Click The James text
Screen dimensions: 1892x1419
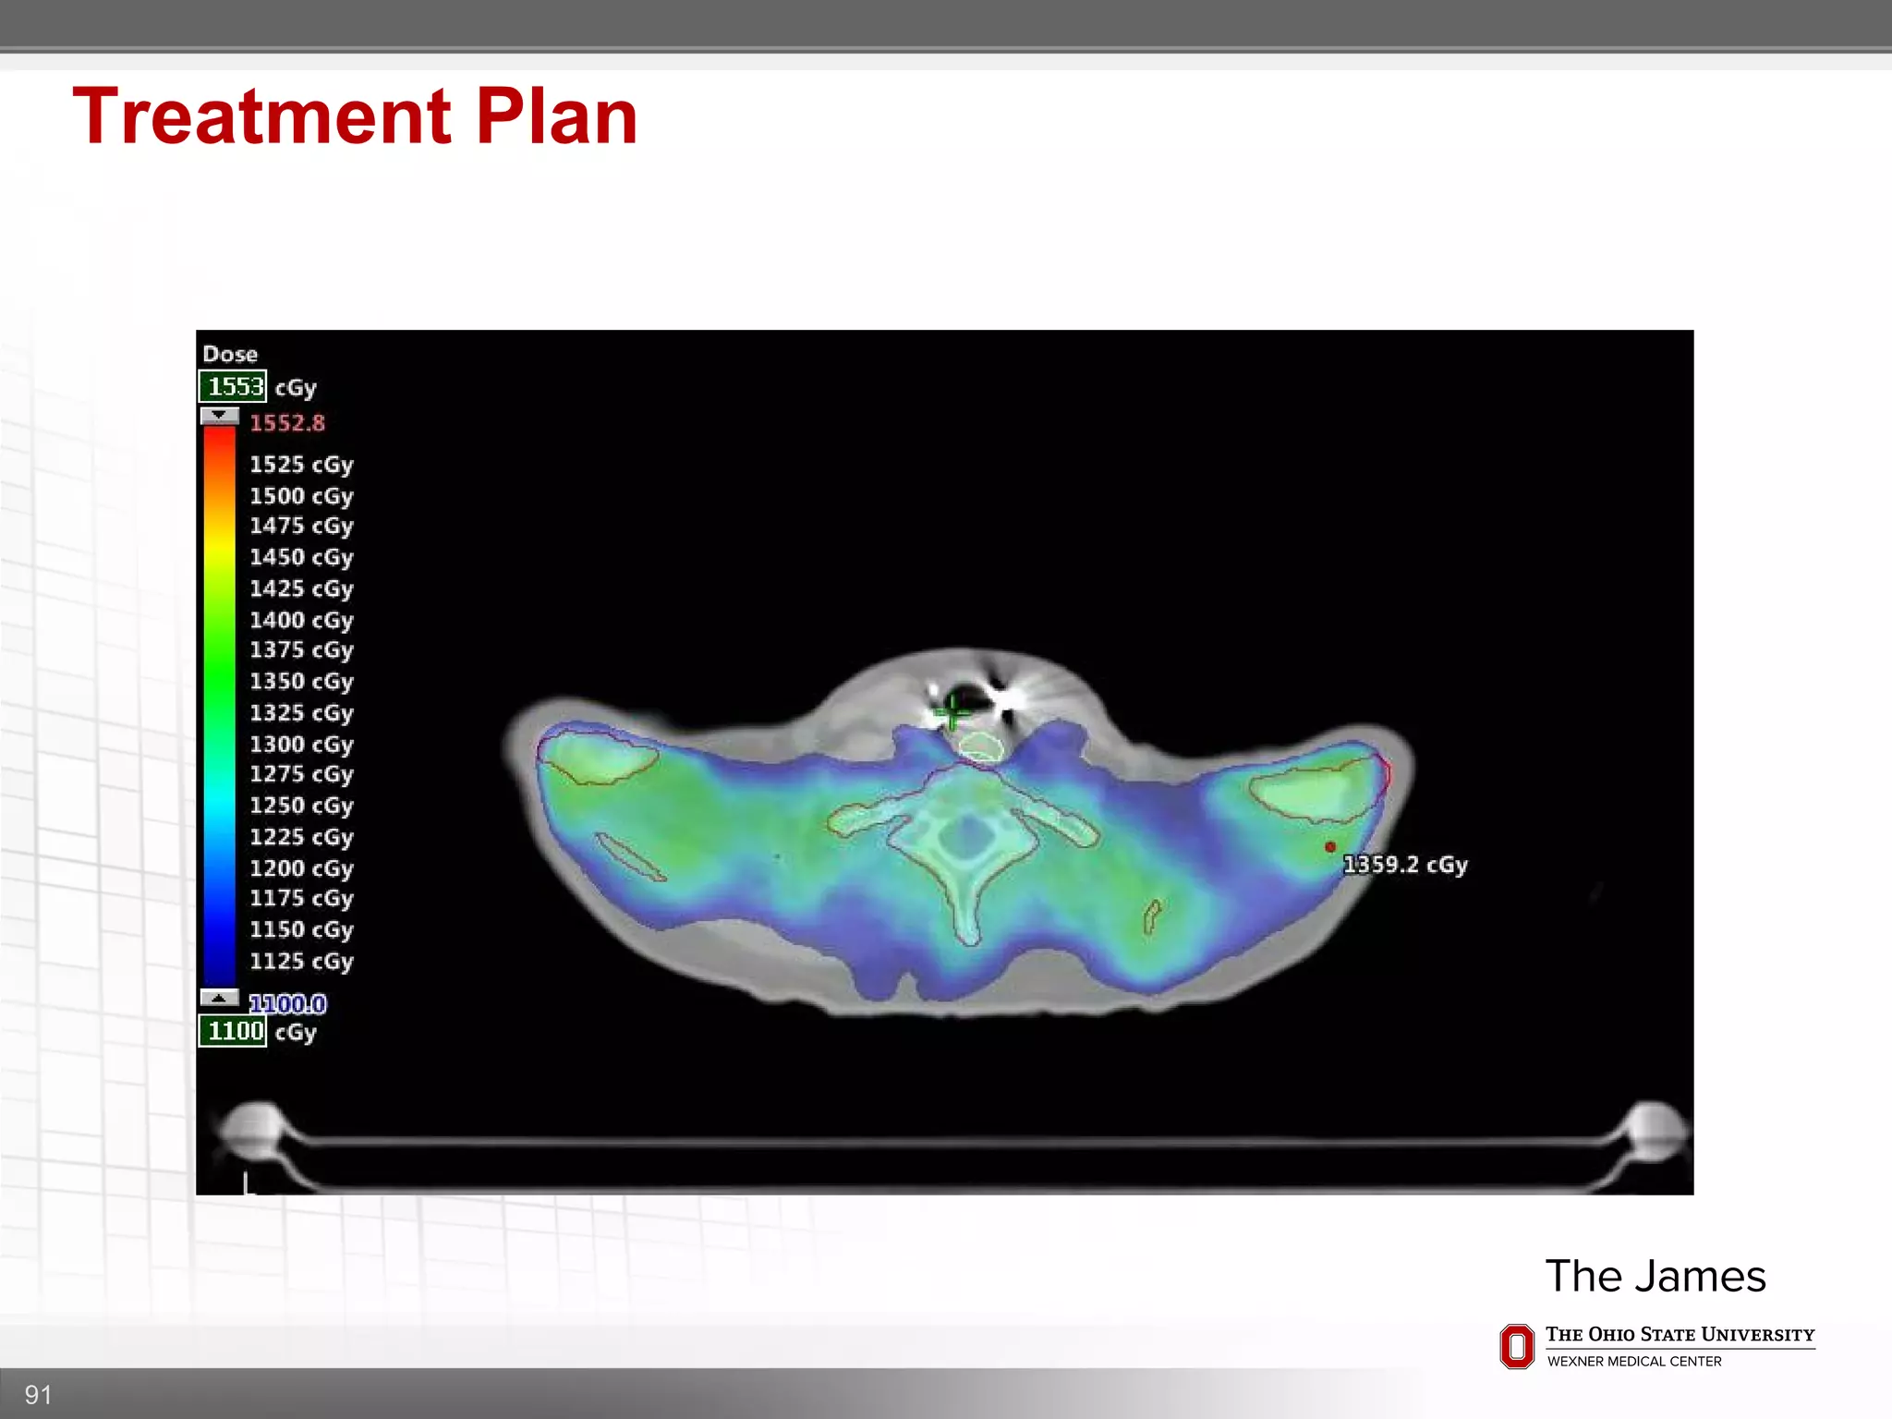pyautogui.click(x=1655, y=1276)
